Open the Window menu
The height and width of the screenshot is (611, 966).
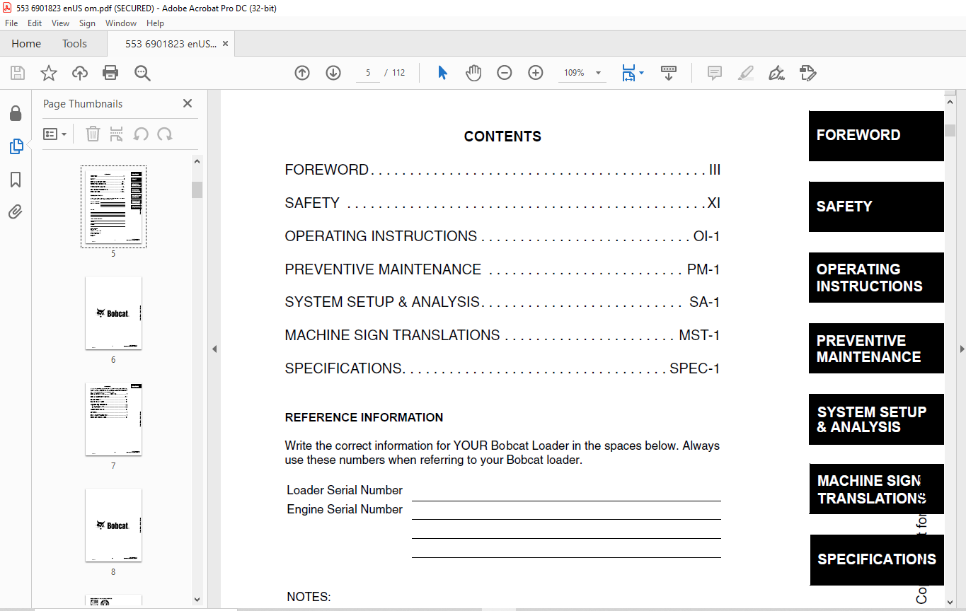coord(121,23)
